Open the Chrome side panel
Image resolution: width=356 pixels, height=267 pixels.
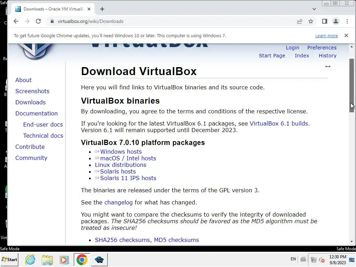325,21
